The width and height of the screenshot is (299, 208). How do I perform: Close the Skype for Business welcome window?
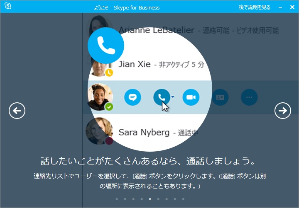pyautogui.click(x=292, y=7)
